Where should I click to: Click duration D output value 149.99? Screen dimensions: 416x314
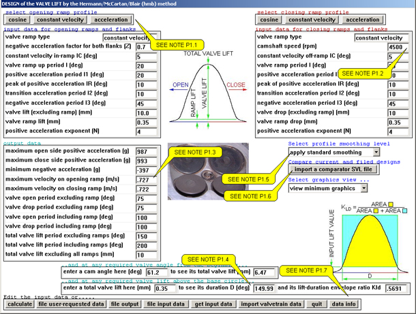[264, 289]
